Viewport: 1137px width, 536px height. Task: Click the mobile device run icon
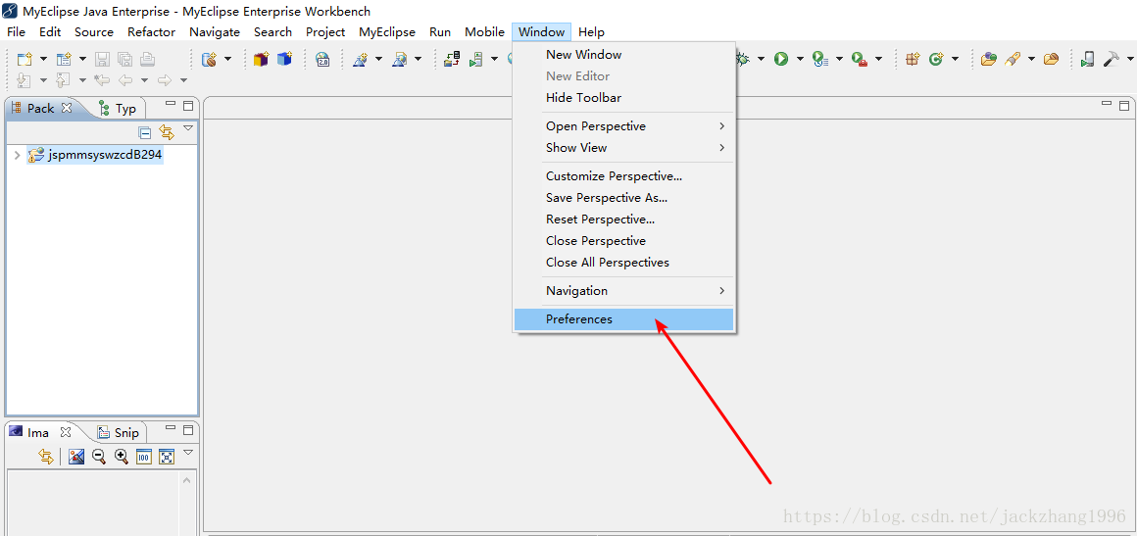[1086, 59]
